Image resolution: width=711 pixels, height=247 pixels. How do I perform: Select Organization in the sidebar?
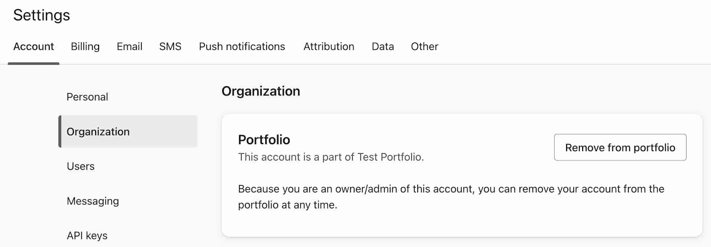point(98,132)
